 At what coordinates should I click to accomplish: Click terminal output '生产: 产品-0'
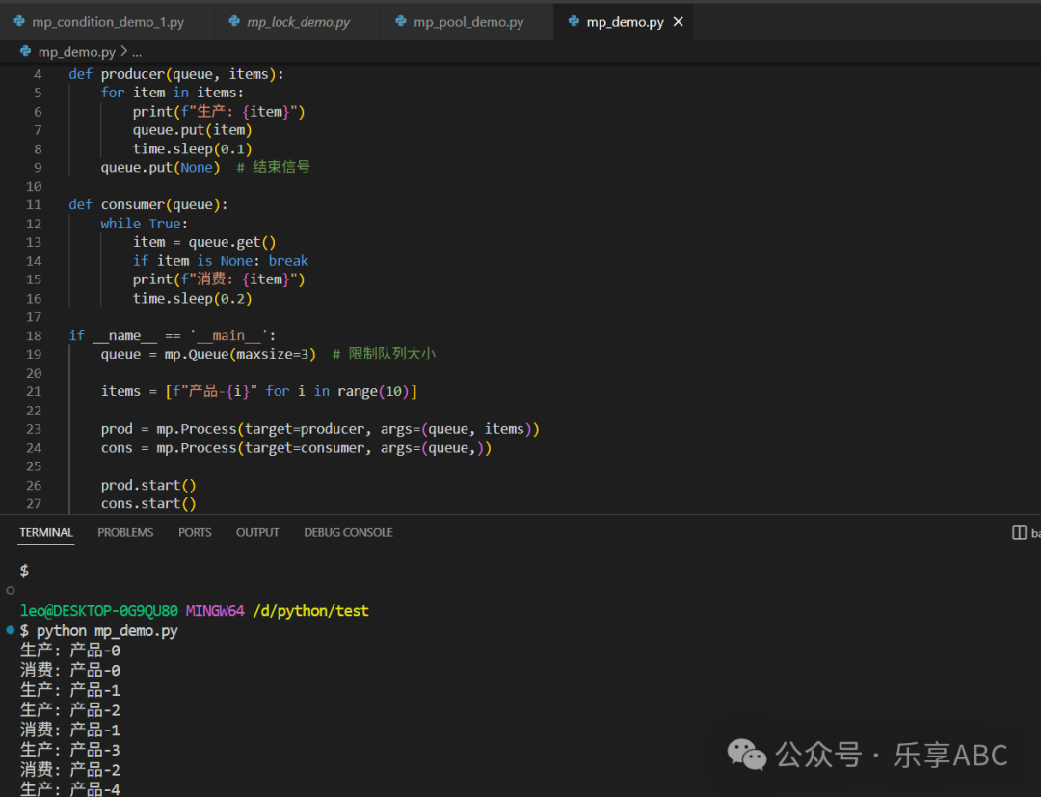pos(69,651)
